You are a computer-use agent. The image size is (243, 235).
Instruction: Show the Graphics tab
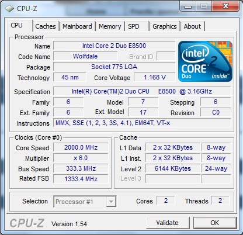tap(165, 26)
